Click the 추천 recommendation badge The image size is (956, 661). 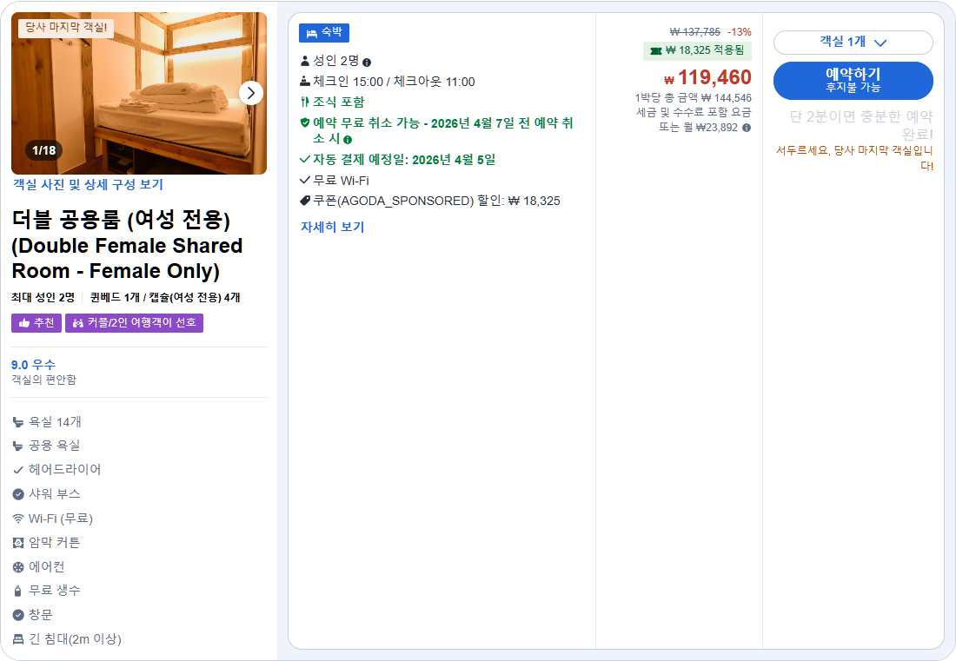tap(37, 323)
